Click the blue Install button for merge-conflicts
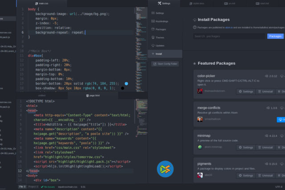Image resolution: width=285 pixels, height=190 pixels. (281, 120)
